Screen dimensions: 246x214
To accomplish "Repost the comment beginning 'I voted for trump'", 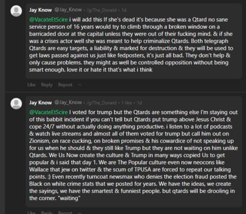I will coord(66,212).
